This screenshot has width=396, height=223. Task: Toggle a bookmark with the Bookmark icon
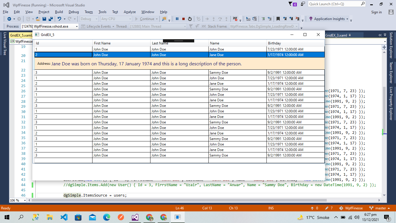click(x=278, y=19)
